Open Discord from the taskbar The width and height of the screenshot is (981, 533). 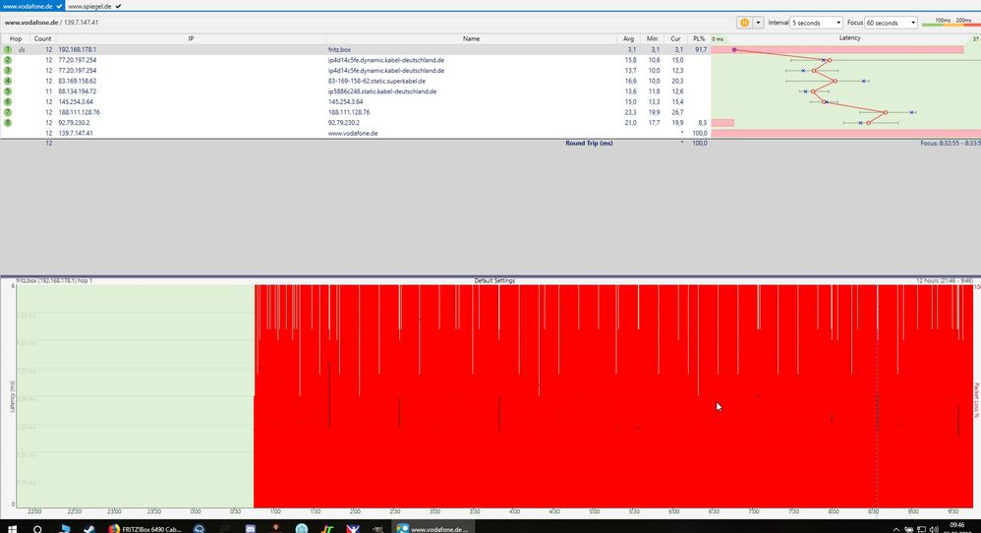pos(250,529)
